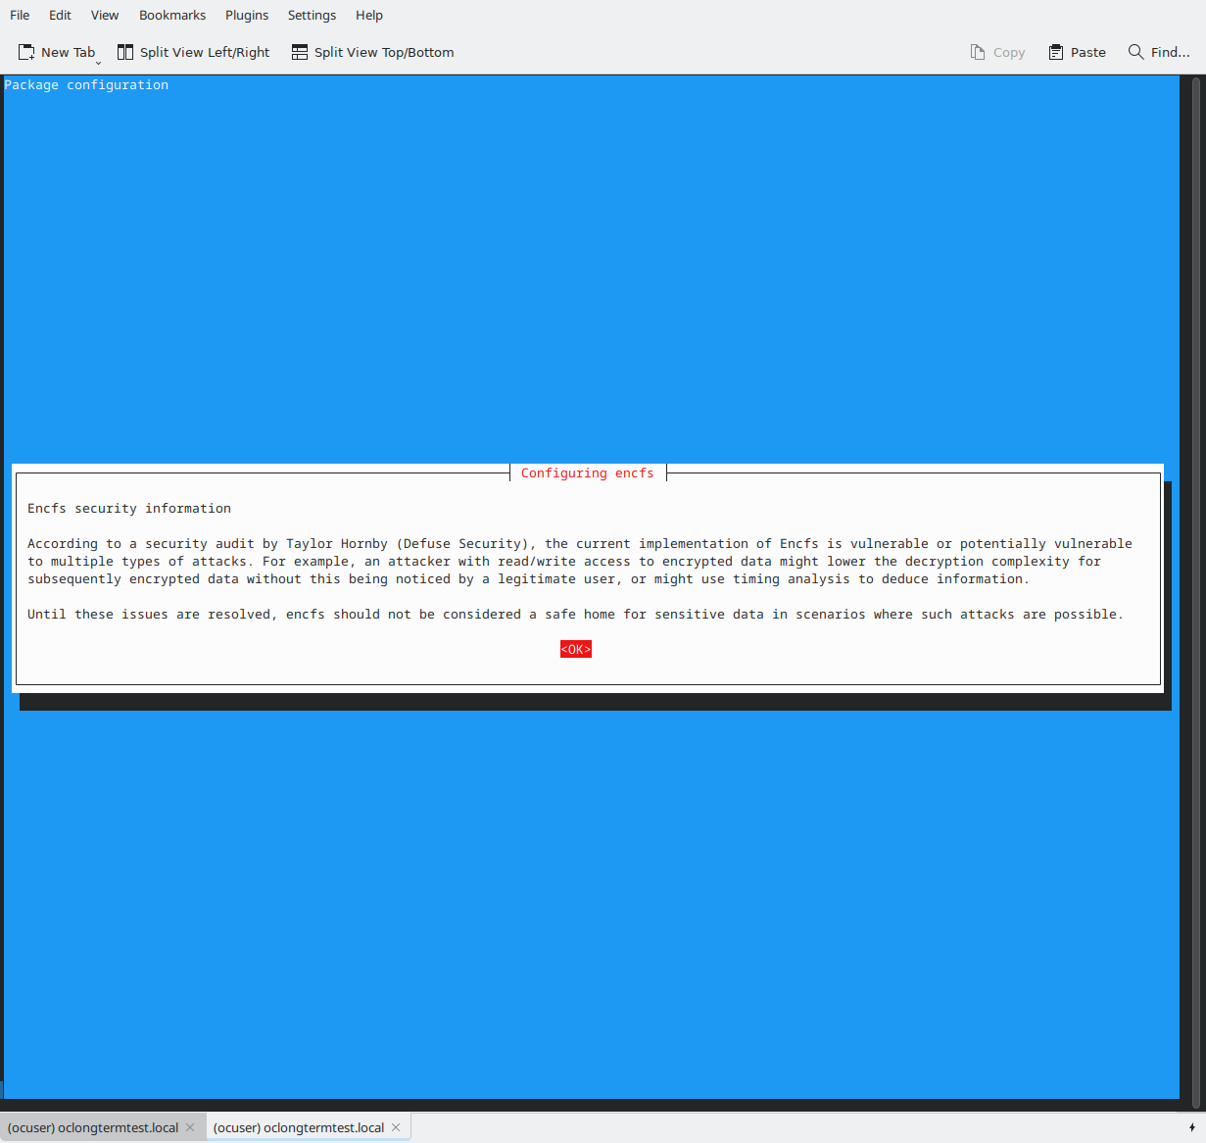Select the second (ocuser) oclongtermtest.local tab
Image resolution: width=1206 pixels, height=1143 pixels.
pos(298,1127)
